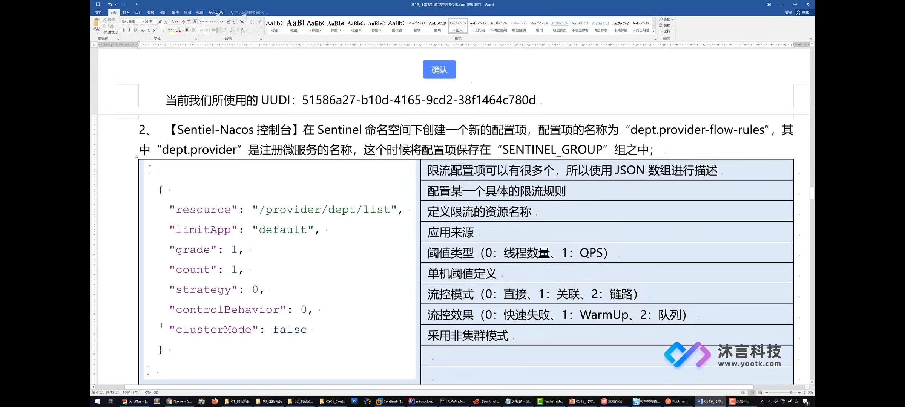
Task: Apply the 标题 2 heading style
Action: (315, 26)
